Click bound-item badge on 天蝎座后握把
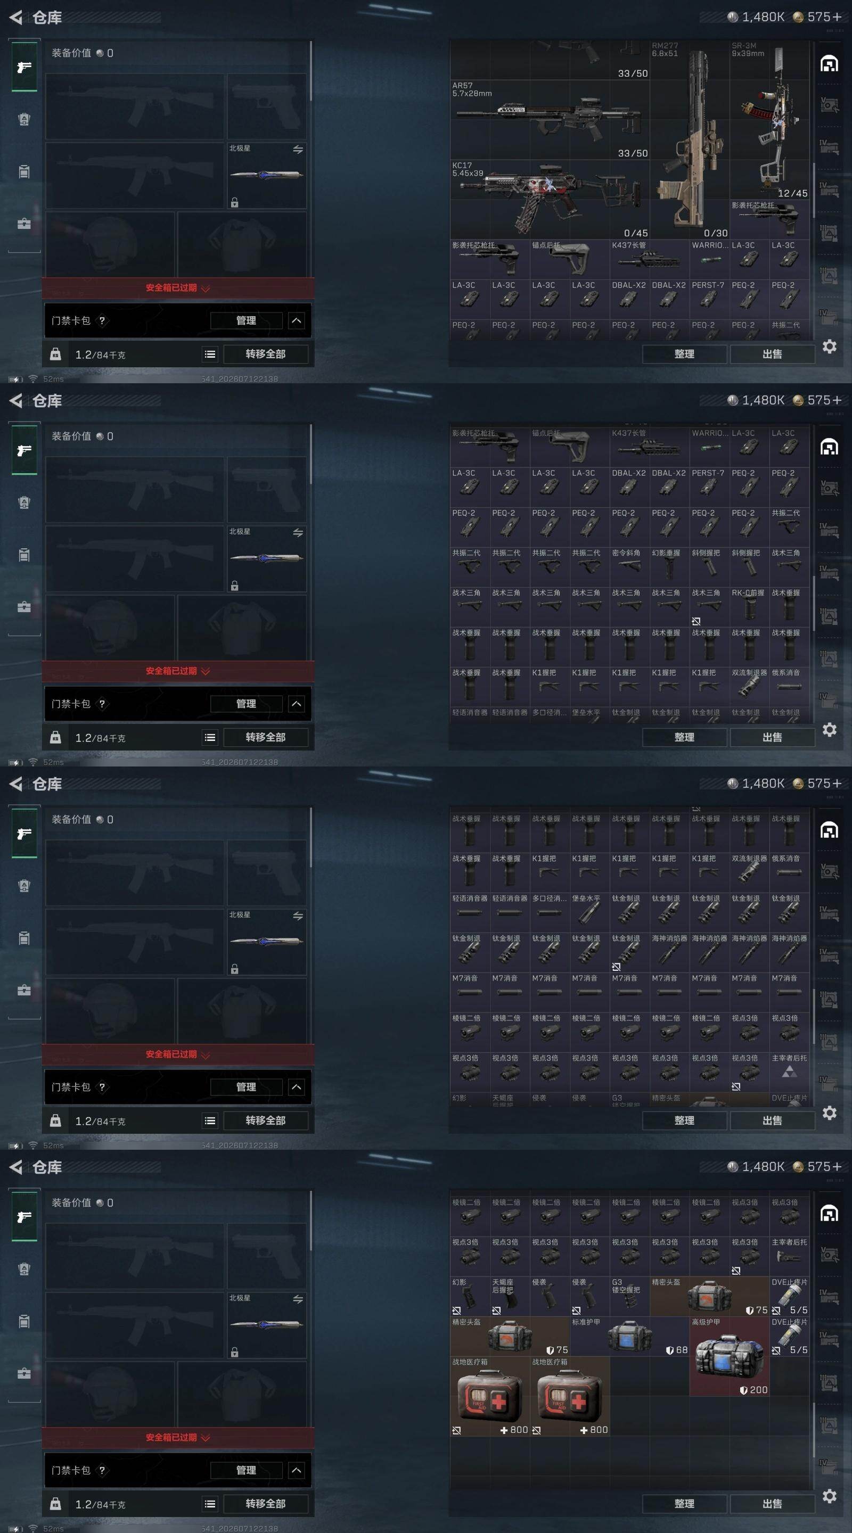This screenshot has height=1533, width=852. pyautogui.click(x=496, y=1311)
